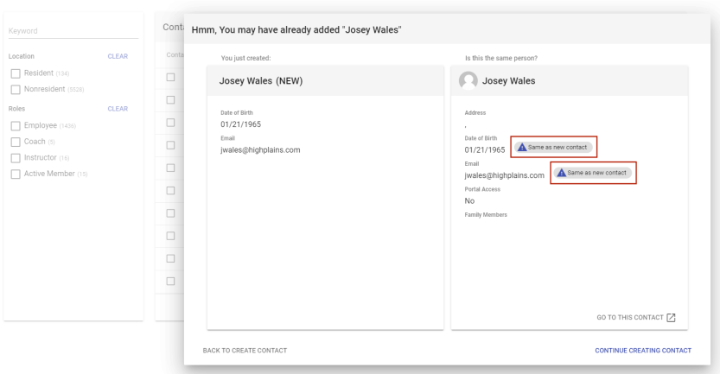Click warning icon next to Email match
The image size is (720, 374).
click(x=562, y=174)
